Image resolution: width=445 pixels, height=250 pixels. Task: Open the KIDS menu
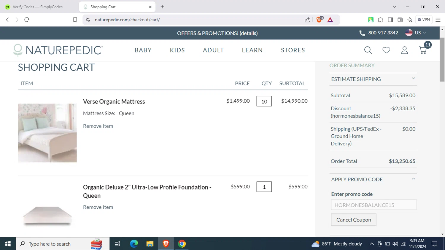[x=177, y=50]
